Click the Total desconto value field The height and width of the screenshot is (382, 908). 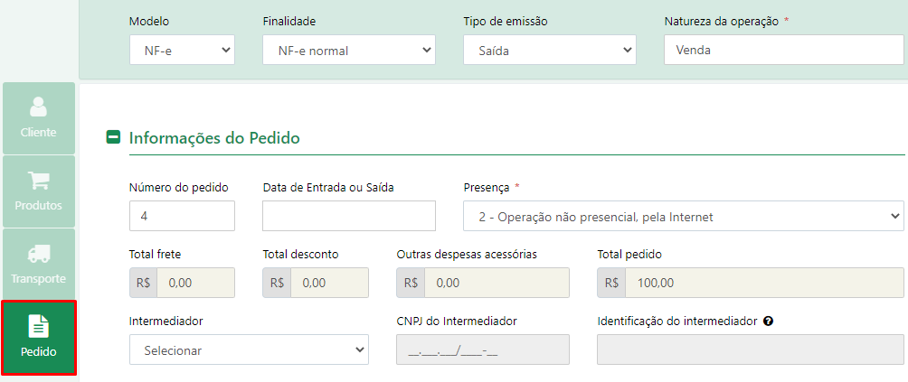(329, 284)
